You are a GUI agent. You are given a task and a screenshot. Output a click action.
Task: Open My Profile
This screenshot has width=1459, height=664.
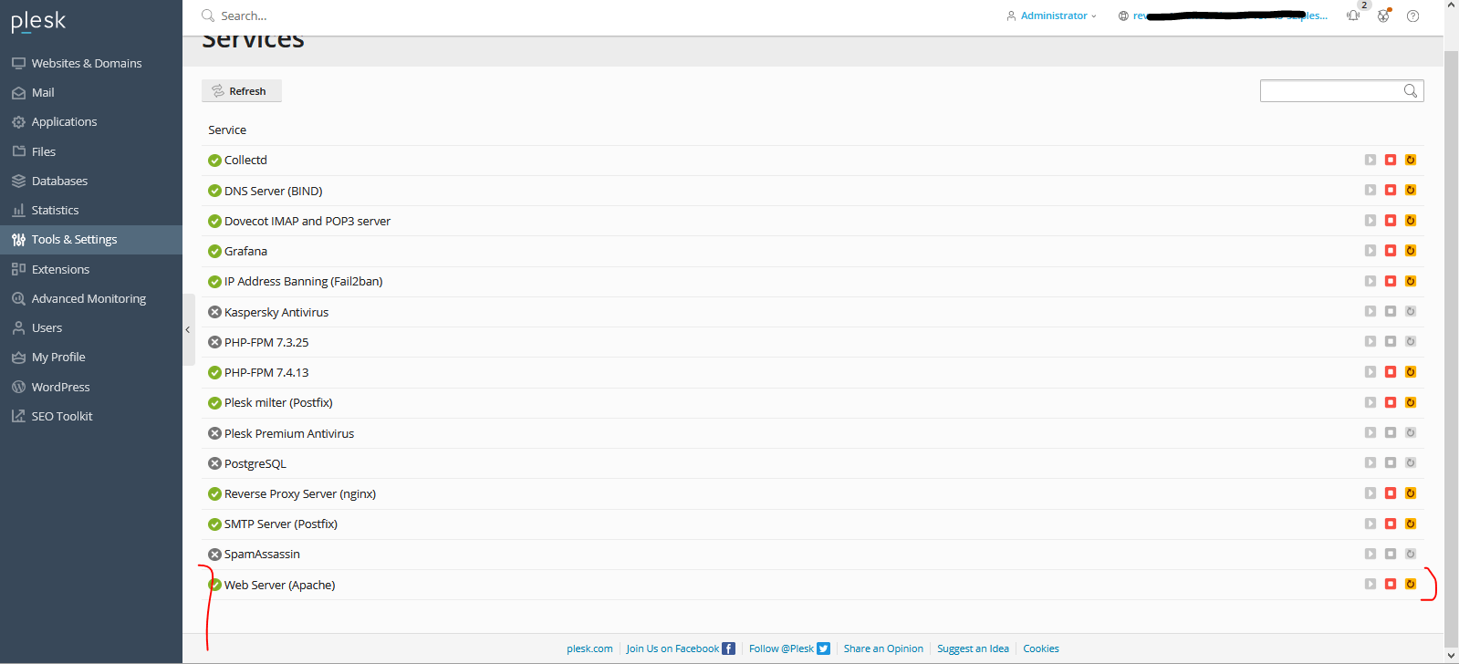(91, 357)
